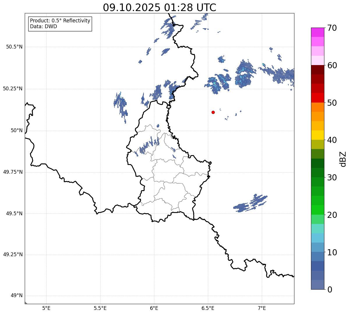Image resolution: width=350 pixels, height=314 pixels.
Task: Click the dark maroon segment below 60
Action: 318,70
